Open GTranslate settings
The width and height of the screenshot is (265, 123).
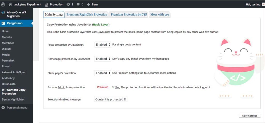[9, 84]
